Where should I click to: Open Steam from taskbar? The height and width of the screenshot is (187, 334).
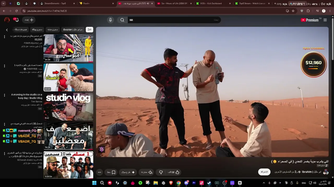click(x=209, y=183)
